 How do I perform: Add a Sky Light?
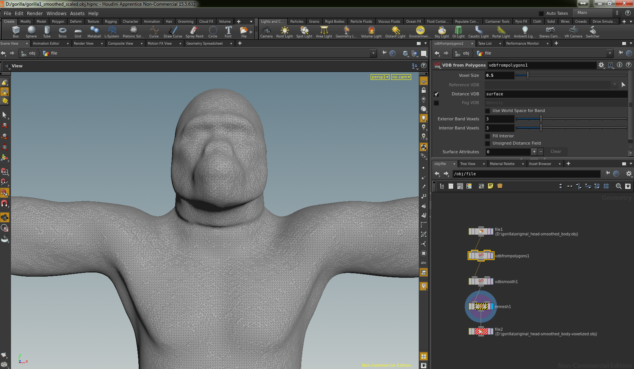coord(441,32)
